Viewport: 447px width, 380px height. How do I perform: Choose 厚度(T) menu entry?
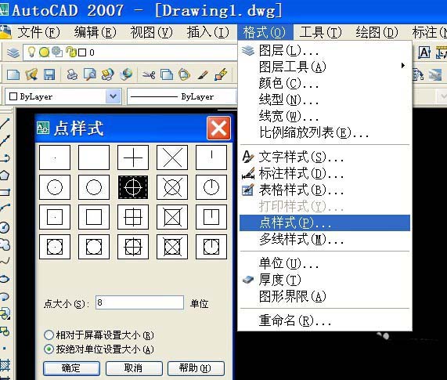point(325,280)
